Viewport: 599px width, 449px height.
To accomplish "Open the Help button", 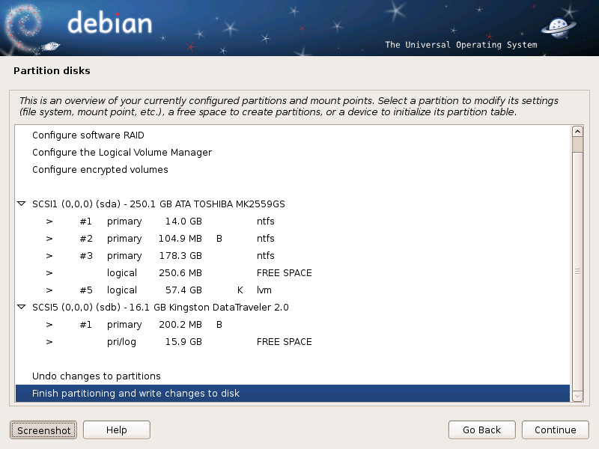I will pyautogui.click(x=117, y=430).
